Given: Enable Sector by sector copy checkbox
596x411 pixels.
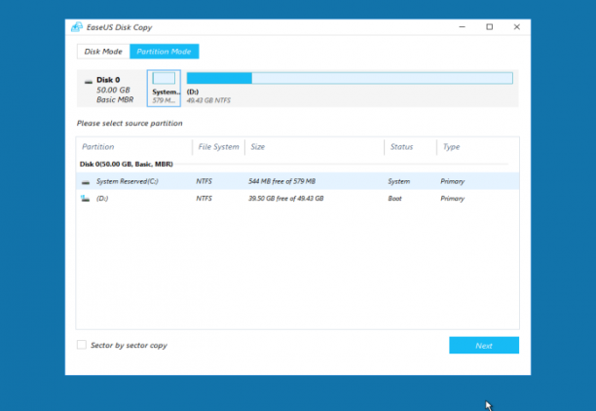Looking at the screenshot, I should 82,345.
